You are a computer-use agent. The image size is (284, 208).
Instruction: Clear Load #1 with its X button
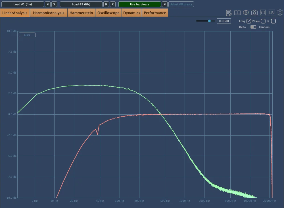(x=55, y=4)
